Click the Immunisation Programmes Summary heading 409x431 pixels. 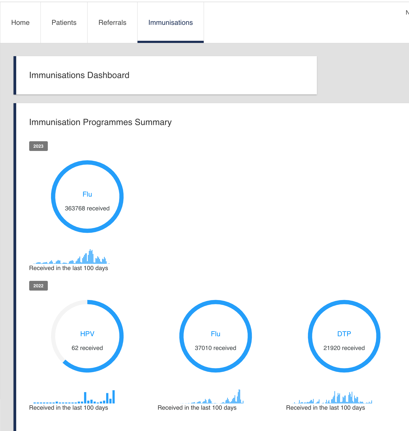(100, 122)
